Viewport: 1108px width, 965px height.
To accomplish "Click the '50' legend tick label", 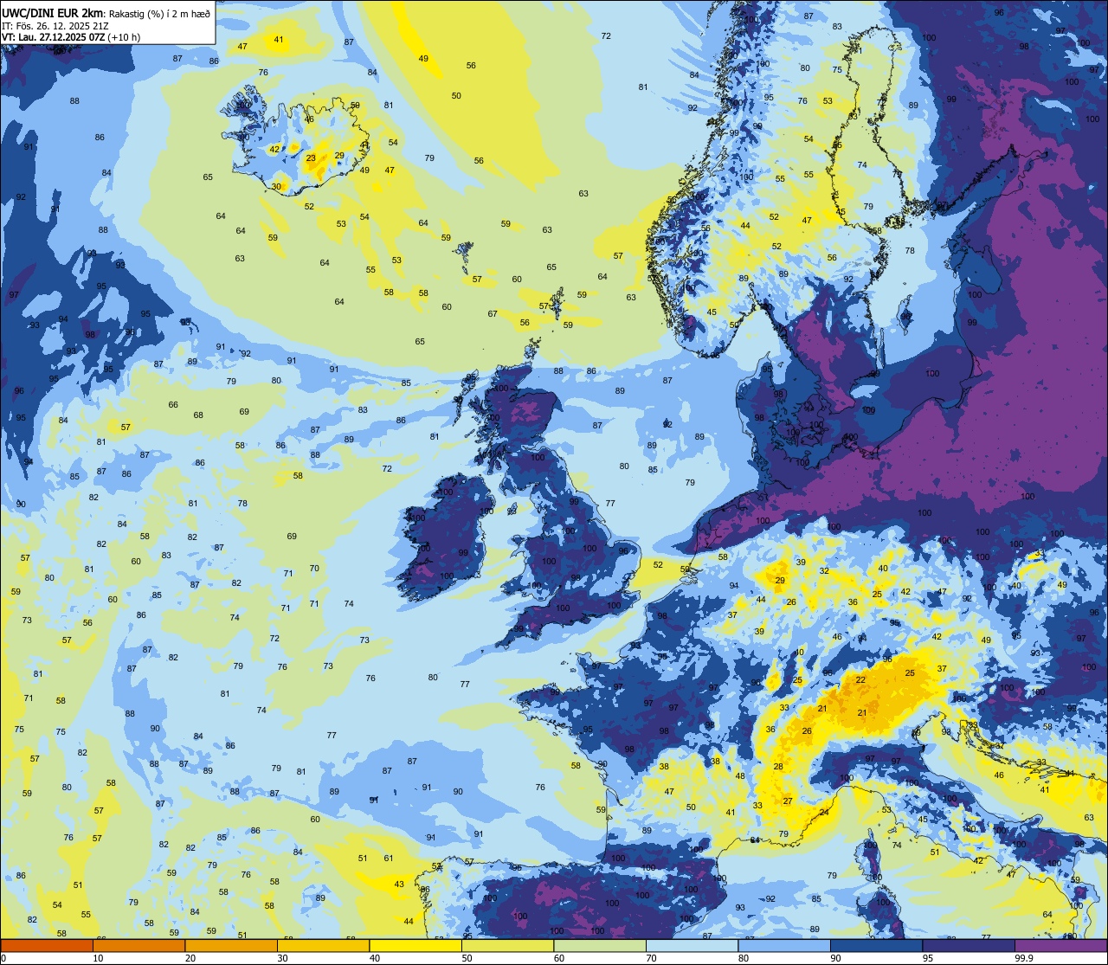I will [467, 958].
